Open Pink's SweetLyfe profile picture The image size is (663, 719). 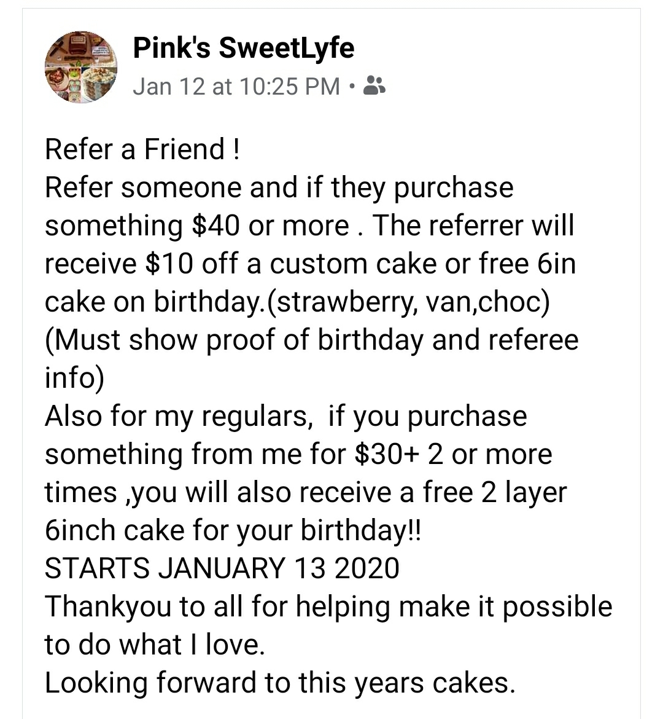click(x=82, y=68)
